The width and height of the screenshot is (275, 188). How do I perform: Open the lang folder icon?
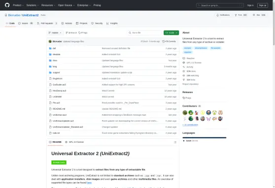point(50,66)
